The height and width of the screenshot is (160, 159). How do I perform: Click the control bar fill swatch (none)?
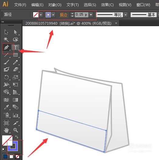click(x=36, y=15)
